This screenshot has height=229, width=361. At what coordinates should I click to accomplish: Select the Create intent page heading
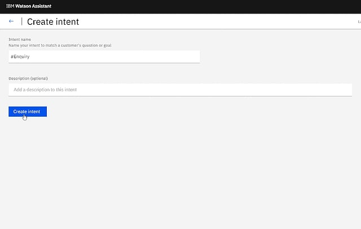pyautogui.click(x=53, y=21)
